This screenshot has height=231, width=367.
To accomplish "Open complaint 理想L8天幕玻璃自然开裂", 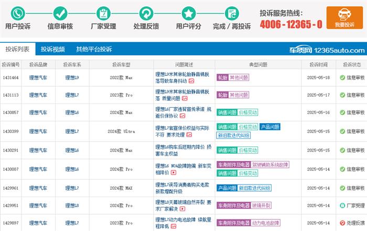I will pyautogui.click(x=183, y=205).
